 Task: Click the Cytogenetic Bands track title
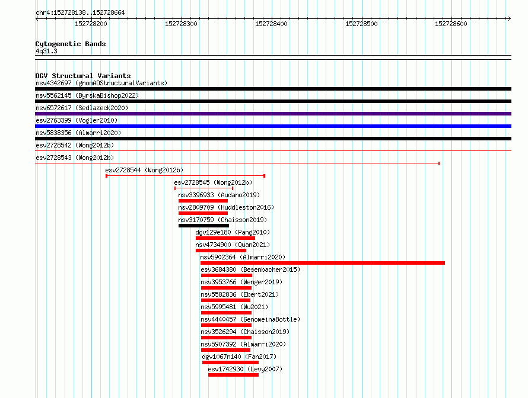(x=71, y=44)
